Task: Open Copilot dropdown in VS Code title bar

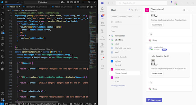Action: pyautogui.click(x=64, y=2)
